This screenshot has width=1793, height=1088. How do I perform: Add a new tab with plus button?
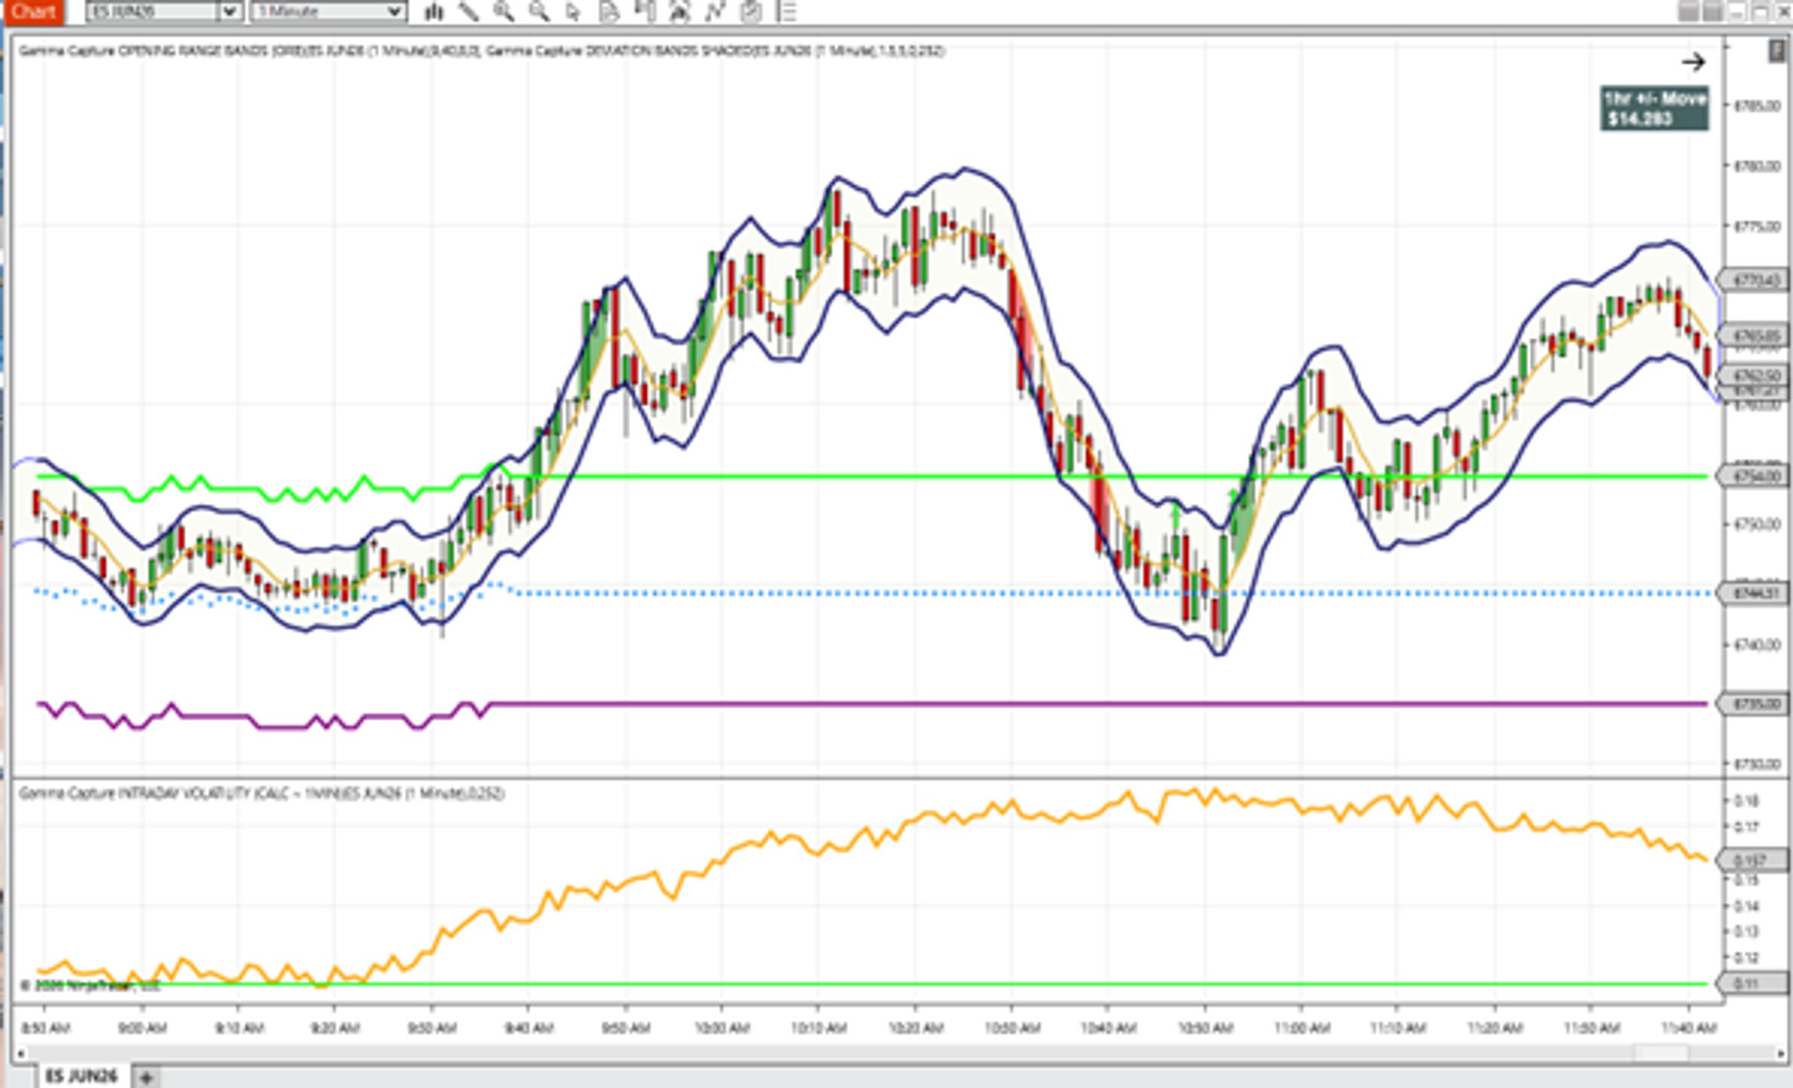[x=147, y=1077]
